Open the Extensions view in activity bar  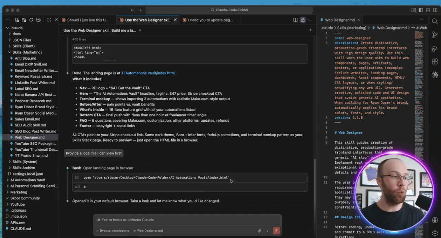tap(435, 62)
